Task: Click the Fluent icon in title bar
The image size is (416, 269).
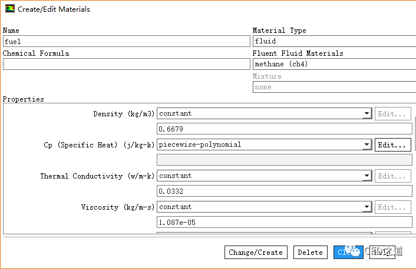Action: (9, 9)
